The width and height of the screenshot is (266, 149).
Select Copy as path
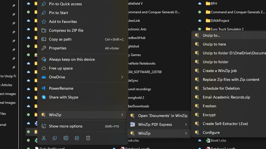(83, 39)
